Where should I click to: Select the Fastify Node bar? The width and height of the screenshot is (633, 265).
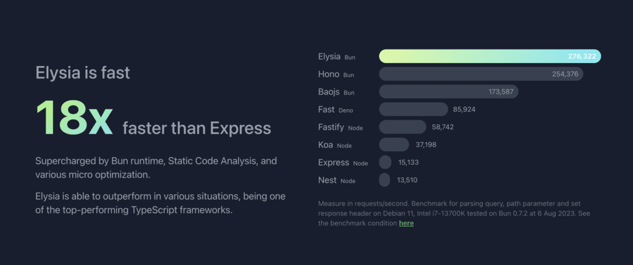[x=402, y=127]
